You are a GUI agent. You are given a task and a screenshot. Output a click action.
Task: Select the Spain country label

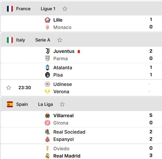pyautogui.click(x=22, y=104)
